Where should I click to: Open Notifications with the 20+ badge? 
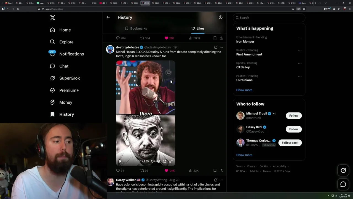67,54
